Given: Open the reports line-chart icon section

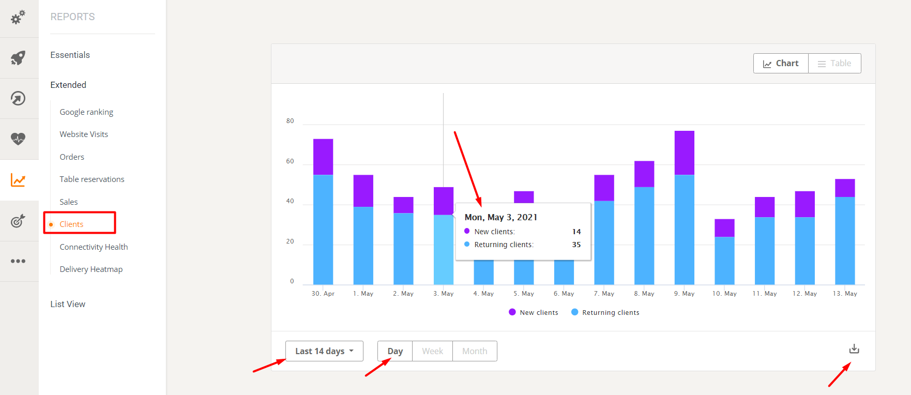Looking at the screenshot, I should pyautogui.click(x=18, y=180).
